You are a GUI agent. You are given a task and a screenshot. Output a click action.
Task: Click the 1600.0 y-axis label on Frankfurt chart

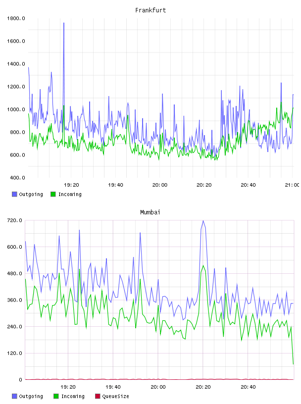pos(16,41)
